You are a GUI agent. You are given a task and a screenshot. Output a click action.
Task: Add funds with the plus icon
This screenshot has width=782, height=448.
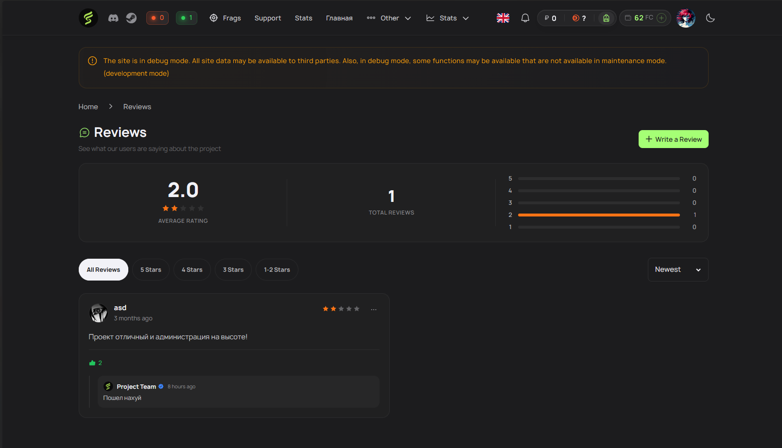click(x=661, y=18)
